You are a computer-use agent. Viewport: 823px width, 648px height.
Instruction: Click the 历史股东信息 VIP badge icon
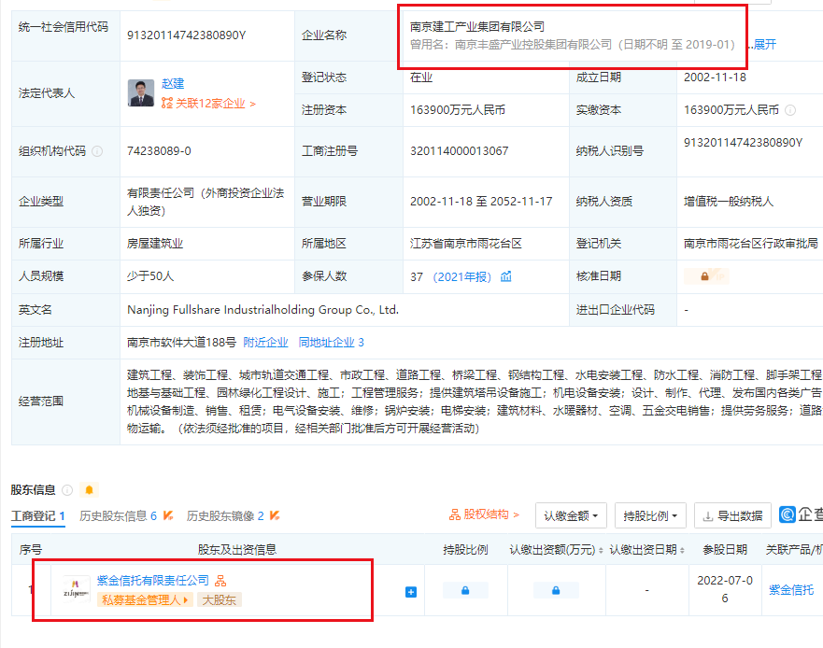[x=168, y=515]
